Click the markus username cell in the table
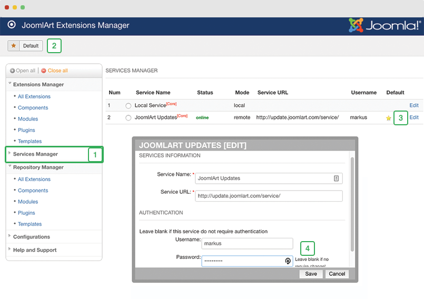Screen dimensions: 424x299 click(x=358, y=117)
